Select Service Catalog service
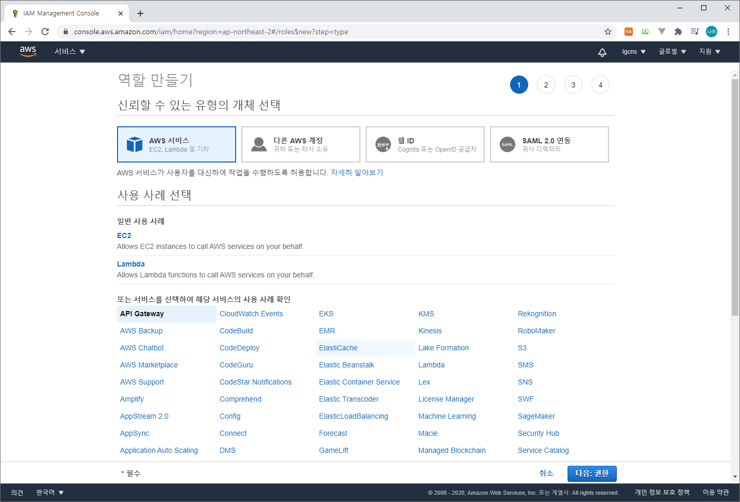Screen dimensions: 740x502 543,450
